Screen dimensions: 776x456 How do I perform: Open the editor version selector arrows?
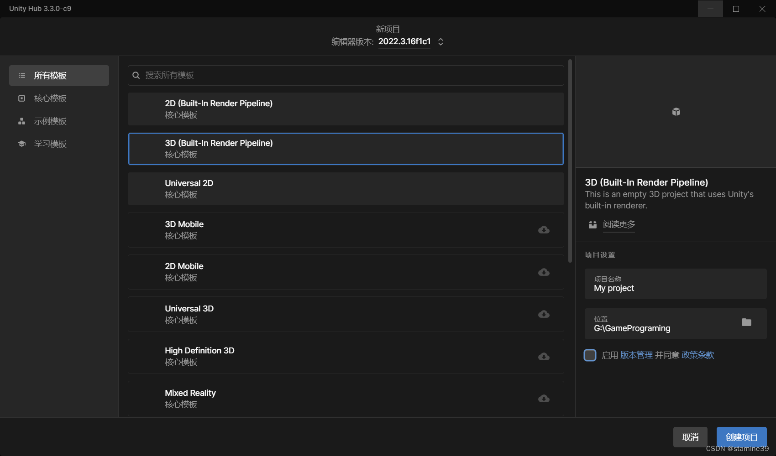pos(440,41)
